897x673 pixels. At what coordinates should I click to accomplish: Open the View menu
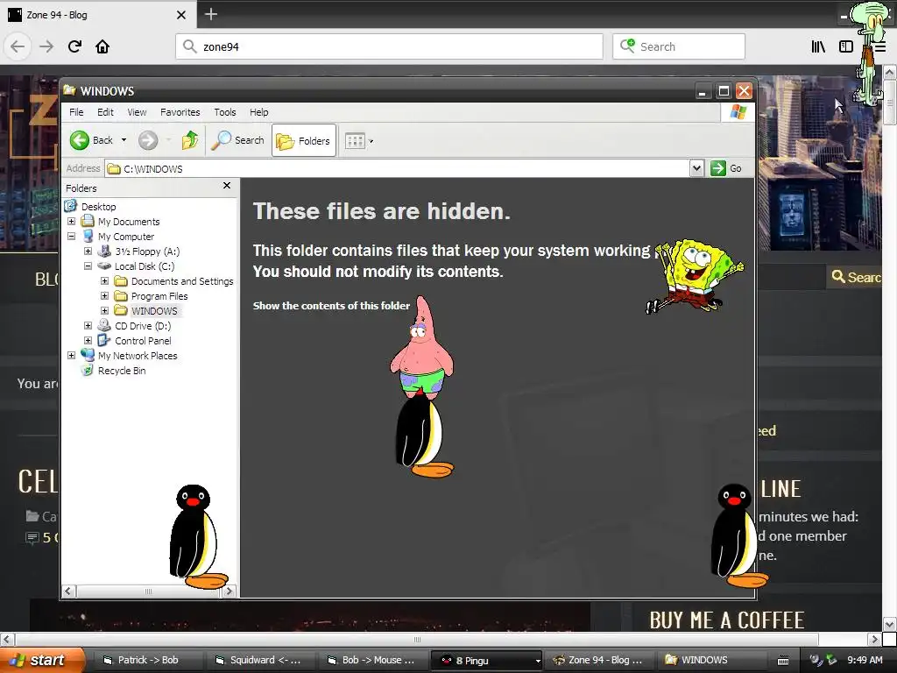click(x=137, y=112)
